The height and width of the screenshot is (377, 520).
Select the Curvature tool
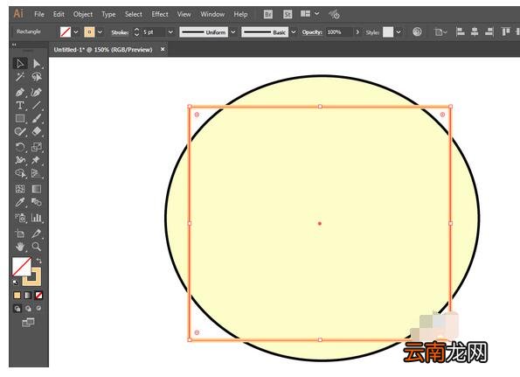(37, 92)
